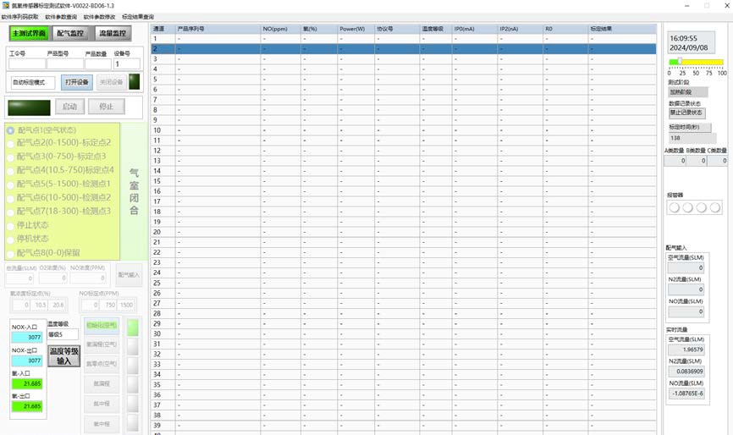Click the 设备号 field showing 1
Image resolution: width=733 pixels, height=435 pixels.
(127, 64)
